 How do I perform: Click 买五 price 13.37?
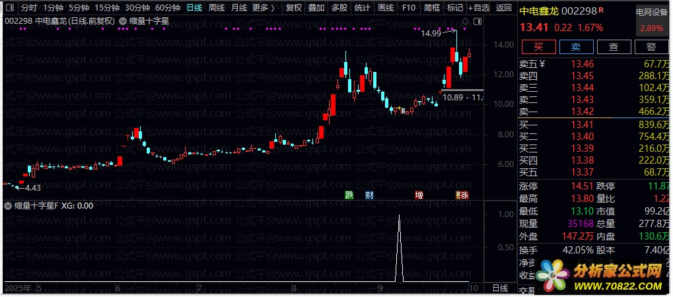(x=582, y=172)
